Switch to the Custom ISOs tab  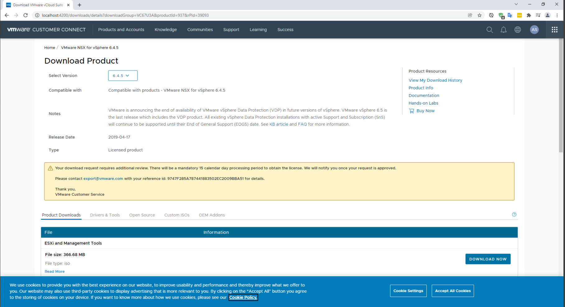pos(177,215)
